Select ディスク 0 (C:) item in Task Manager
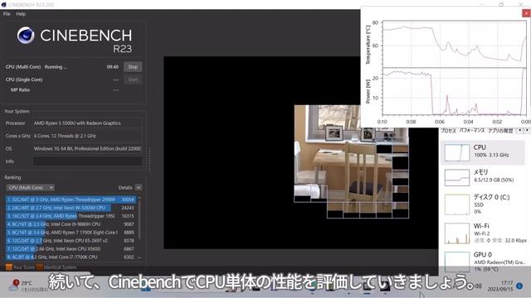Screen dimensions: 531x298 click(483, 204)
